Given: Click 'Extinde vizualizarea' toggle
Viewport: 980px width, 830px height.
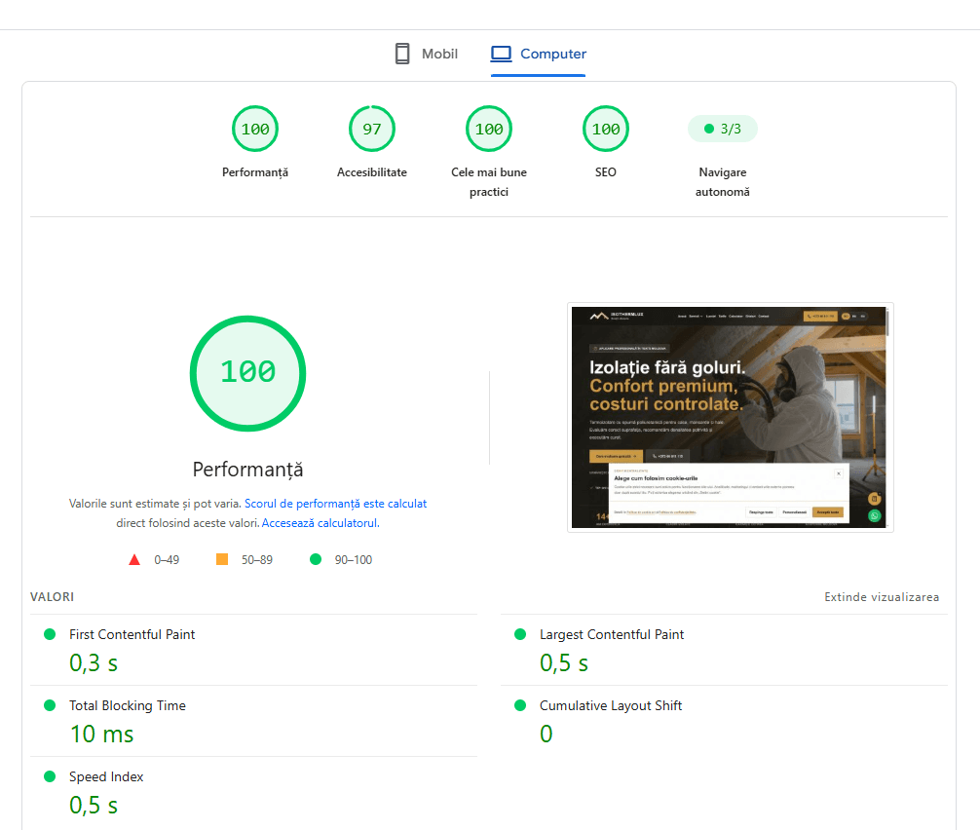Looking at the screenshot, I should tap(882, 597).
